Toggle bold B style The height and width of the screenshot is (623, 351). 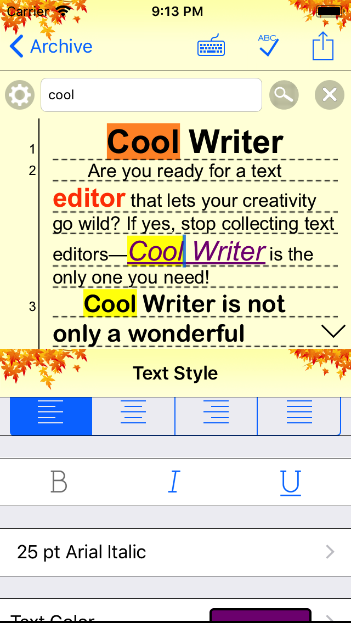tap(59, 482)
